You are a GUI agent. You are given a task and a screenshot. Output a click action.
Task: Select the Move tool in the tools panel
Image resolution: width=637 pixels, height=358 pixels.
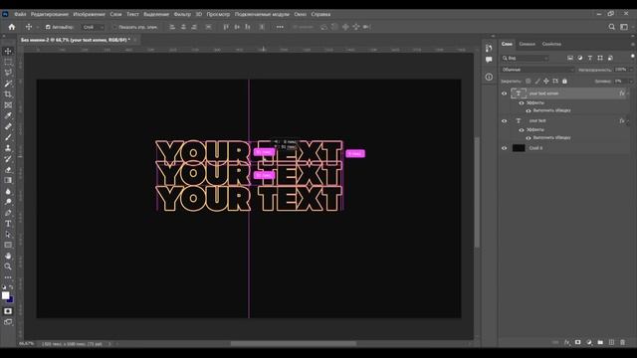click(x=8, y=51)
